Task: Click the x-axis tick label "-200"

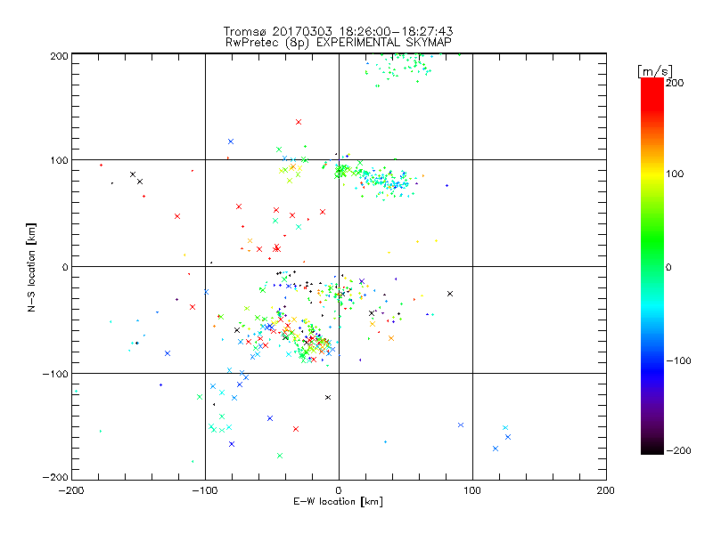Action: [x=72, y=490]
